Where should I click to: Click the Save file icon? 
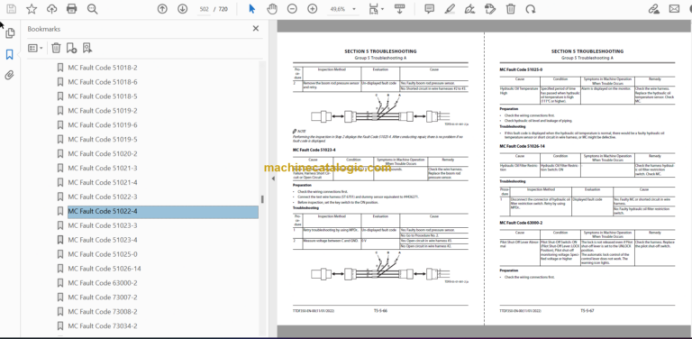pos(11,9)
